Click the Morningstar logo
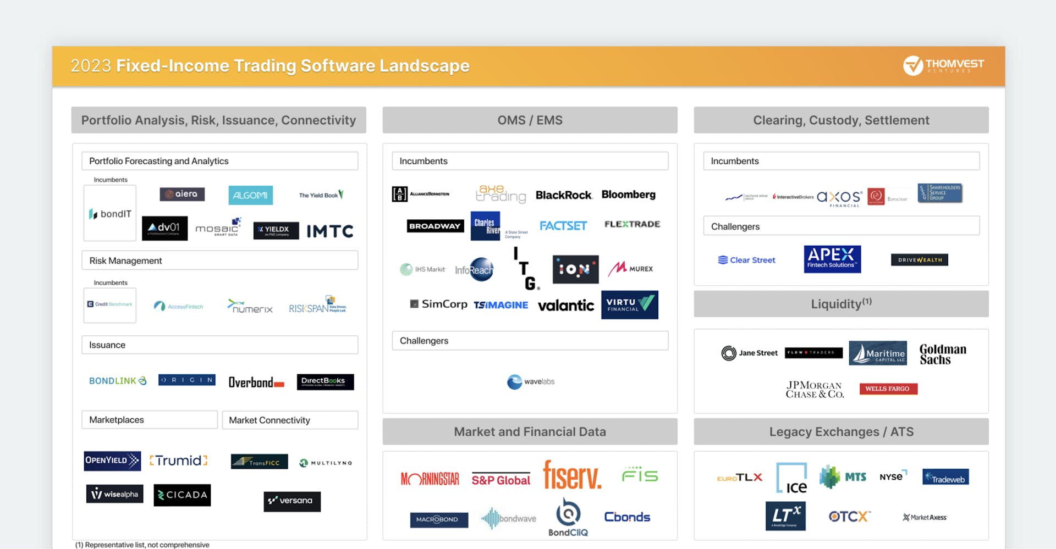Image resolution: width=1056 pixels, height=549 pixels. tap(430, 479)
